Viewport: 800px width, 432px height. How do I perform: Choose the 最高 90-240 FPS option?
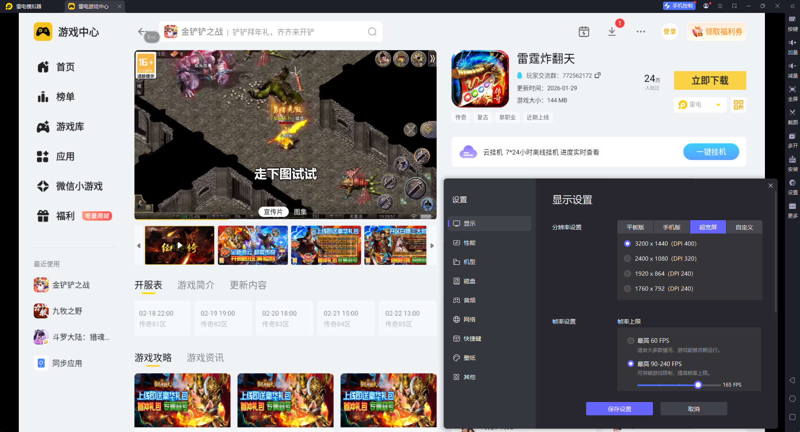coord(631,364)
